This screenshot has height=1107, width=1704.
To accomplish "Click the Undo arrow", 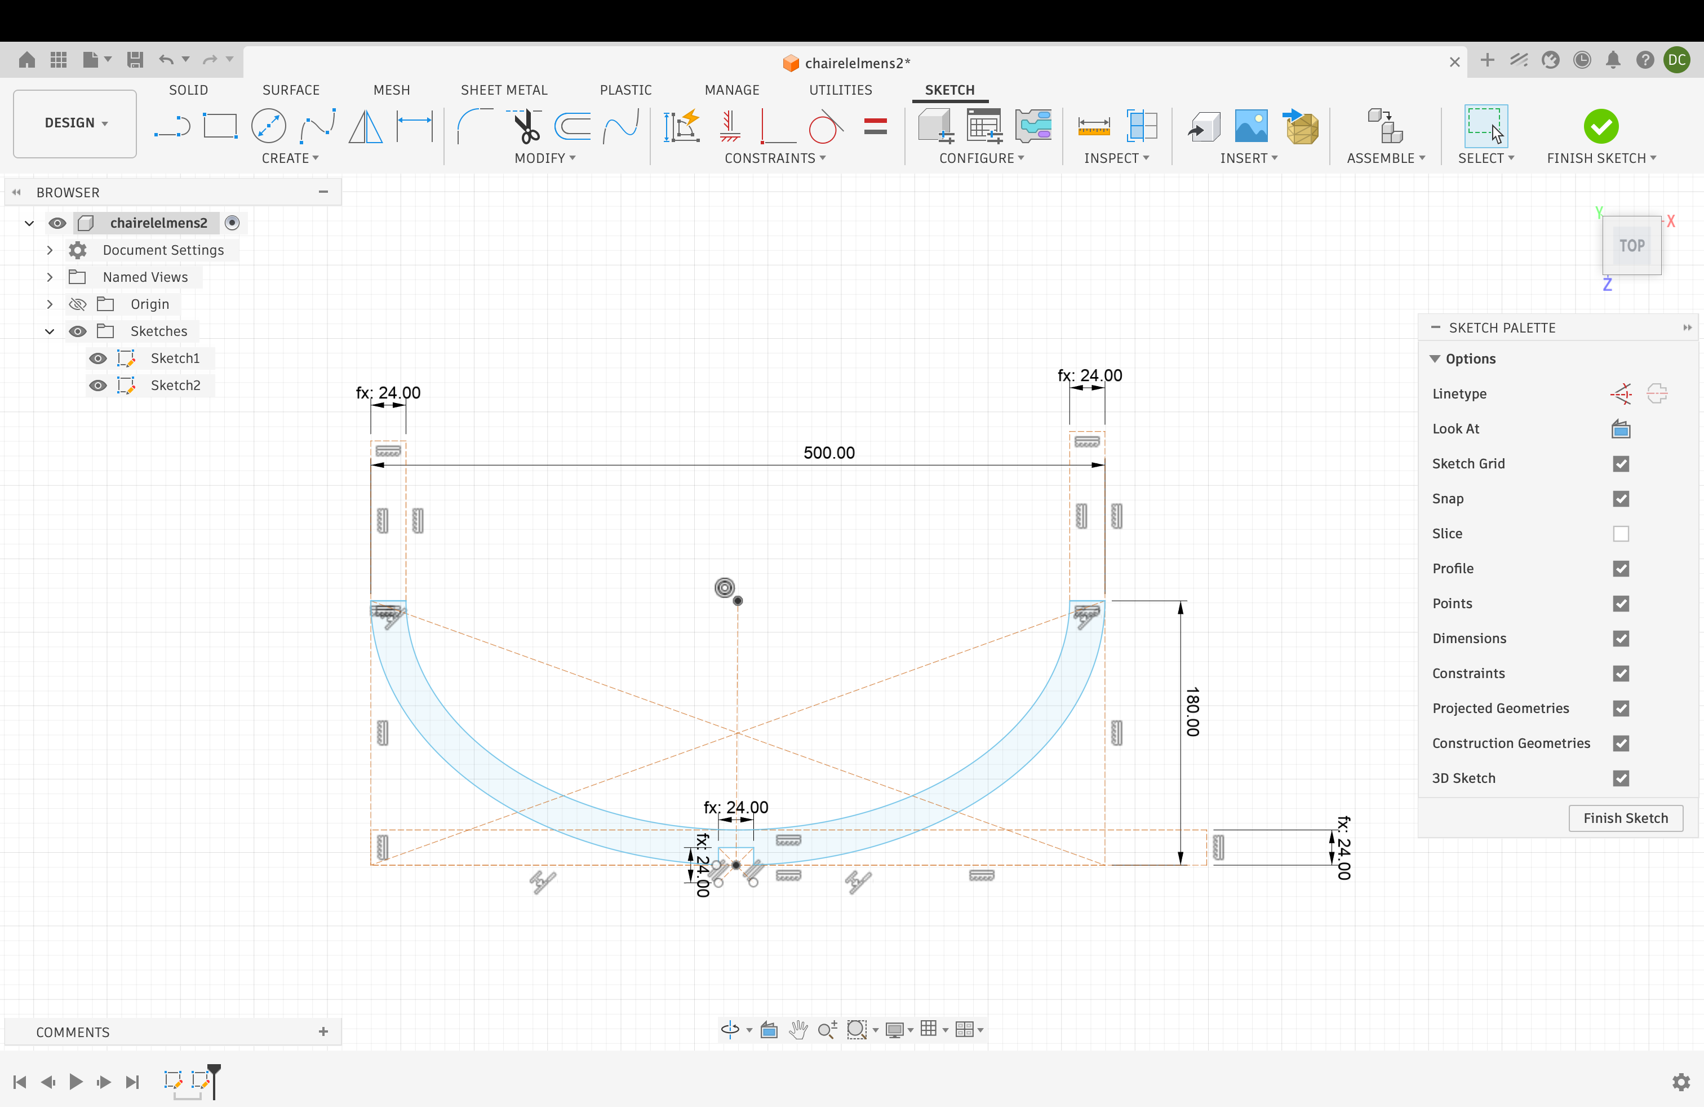I will pyautogui.click(x=166, y=59).
